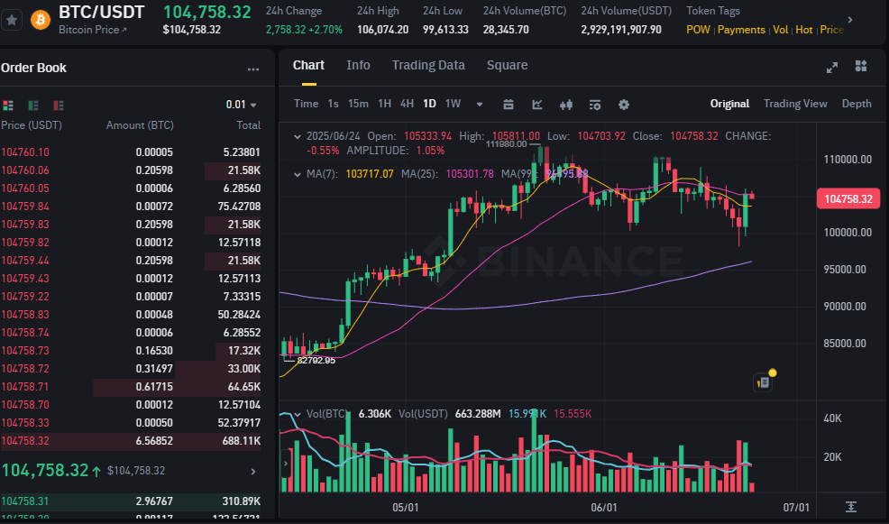889x524 pixels.
Task: Change candlestick chart style icon
Action: click(x=566, y=105)
